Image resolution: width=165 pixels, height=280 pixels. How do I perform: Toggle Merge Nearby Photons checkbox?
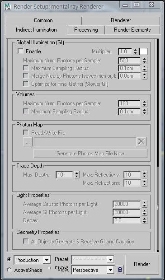[26, 76]
